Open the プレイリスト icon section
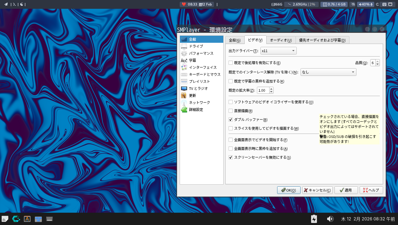This screenshot has width=398, height=225. [184, 81]
